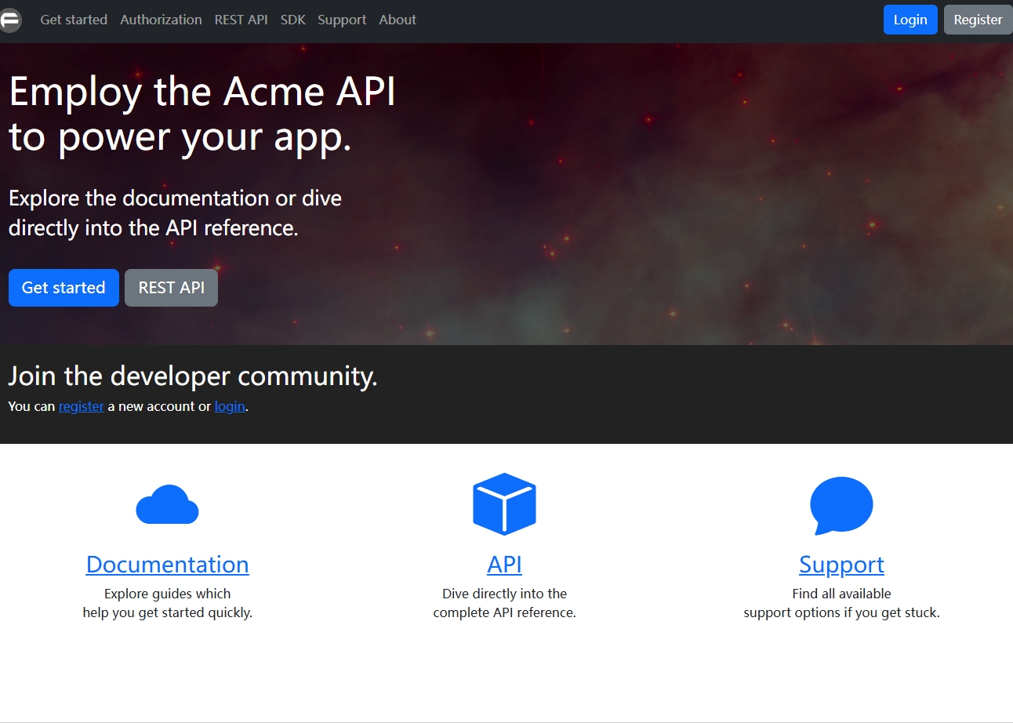1013x723 pixels.
Task: Open the API heading link
Action: pyautogui.click(x=504, y=565)
